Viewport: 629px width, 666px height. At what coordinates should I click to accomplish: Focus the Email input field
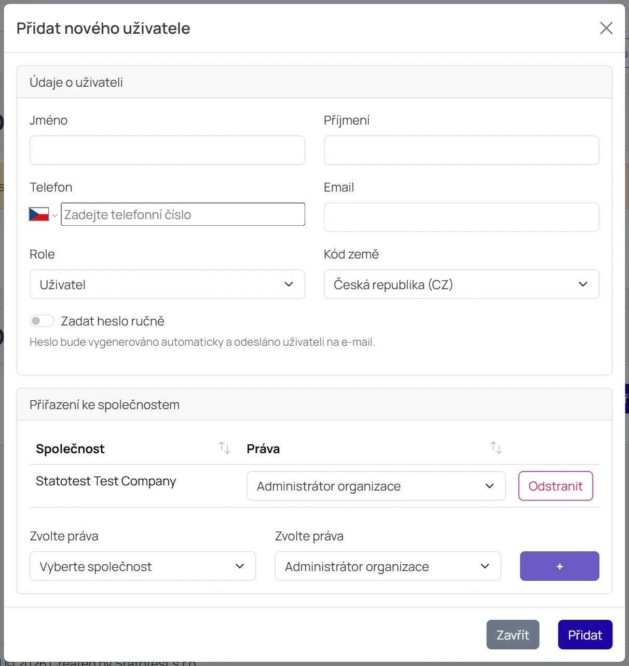[461, 217]
